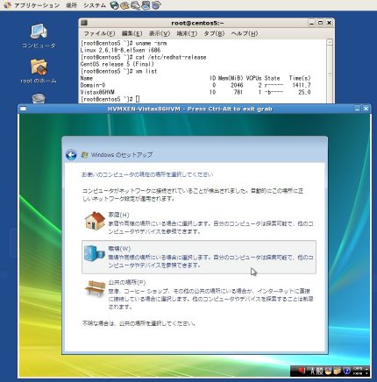Open the IME tools box icon in language bar
Image resolution: width=377 pixels, height=382 pixels.
(337, 371)
